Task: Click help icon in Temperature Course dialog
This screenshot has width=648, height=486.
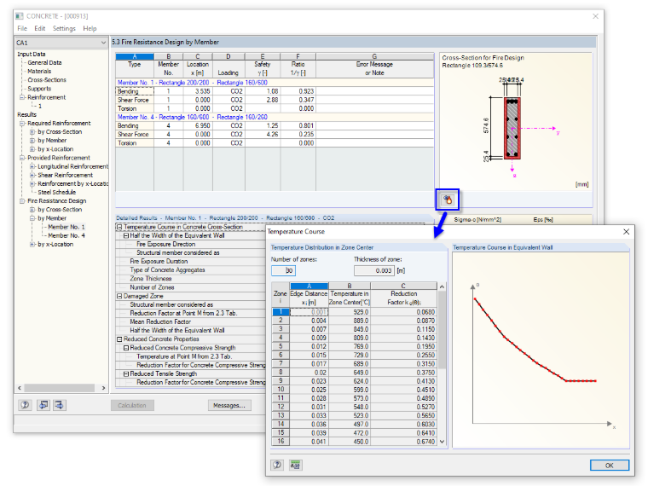Action: [x=277, y=465]
